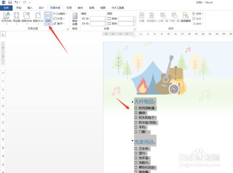Expand the 分栏 dropdown arrow

click(48, 24)
